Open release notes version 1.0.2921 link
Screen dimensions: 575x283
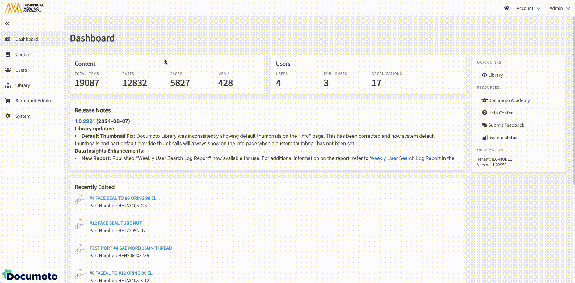[x=85, y=121]
